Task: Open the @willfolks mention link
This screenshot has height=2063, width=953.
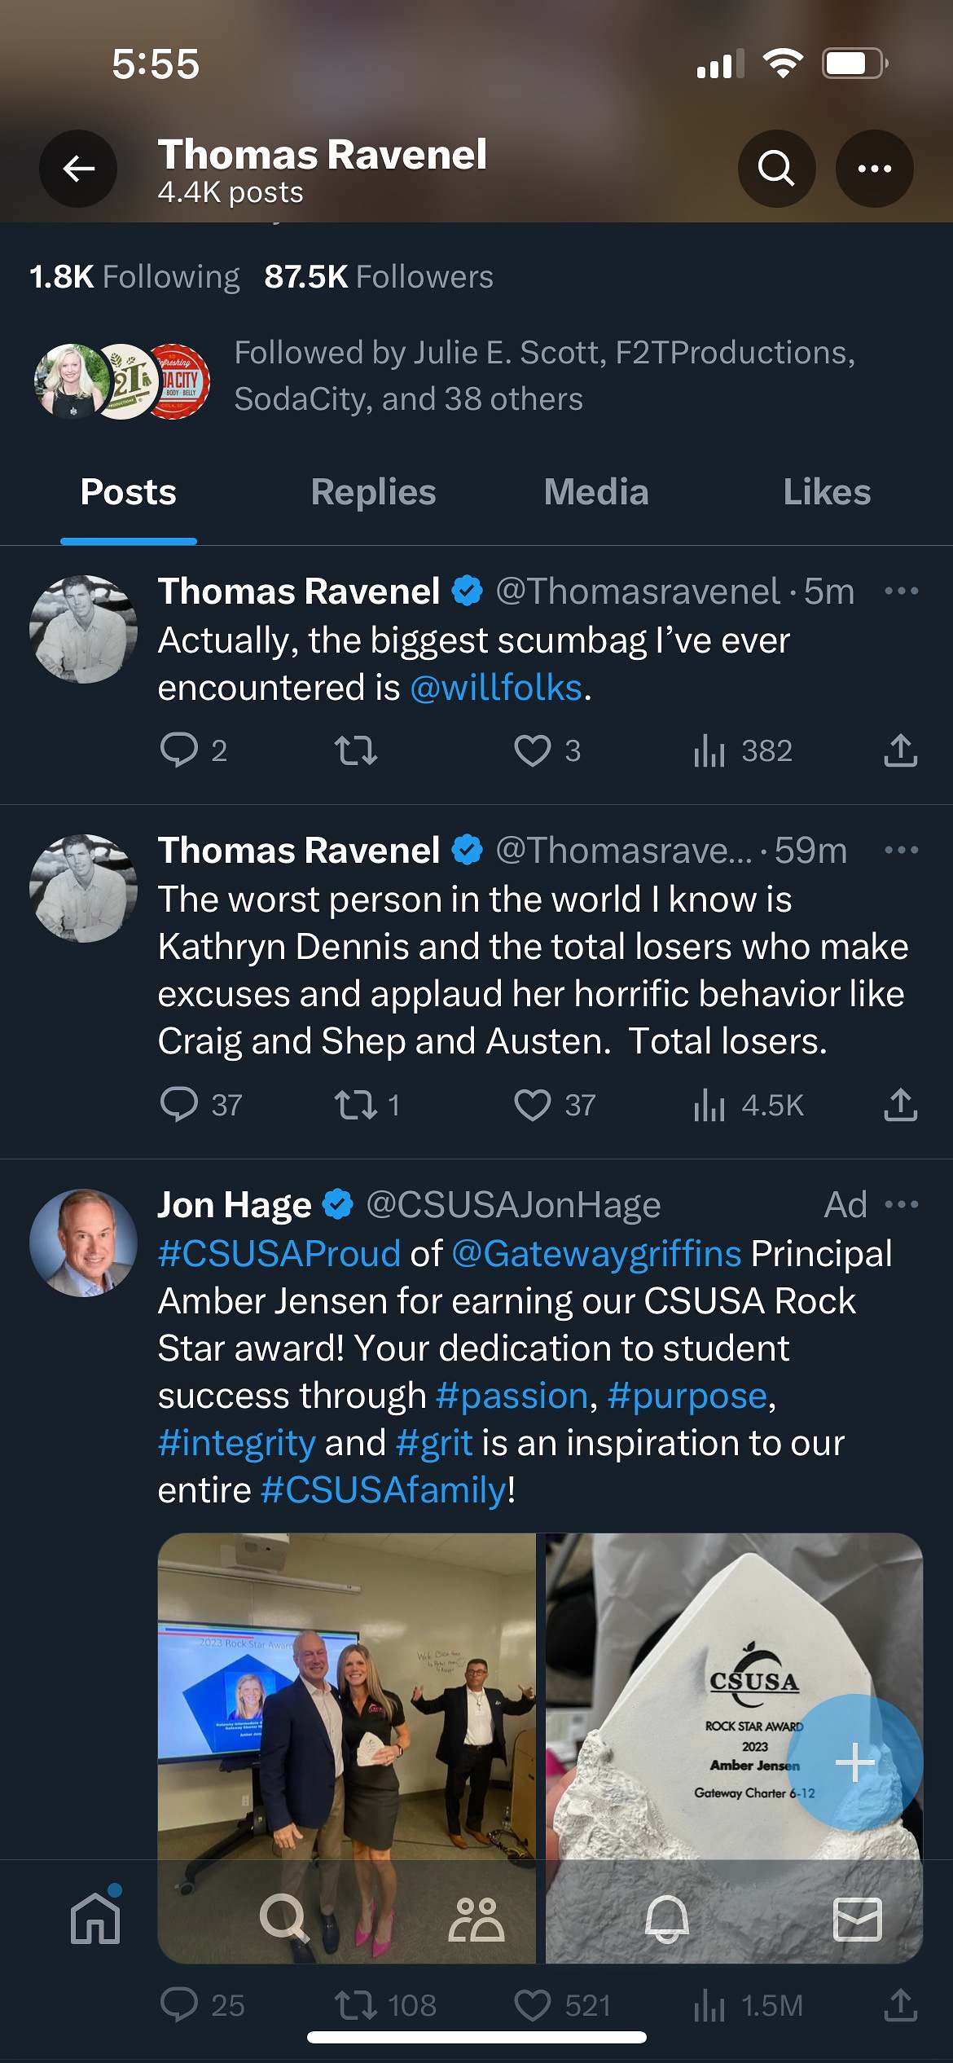Action: click(496, 688)
